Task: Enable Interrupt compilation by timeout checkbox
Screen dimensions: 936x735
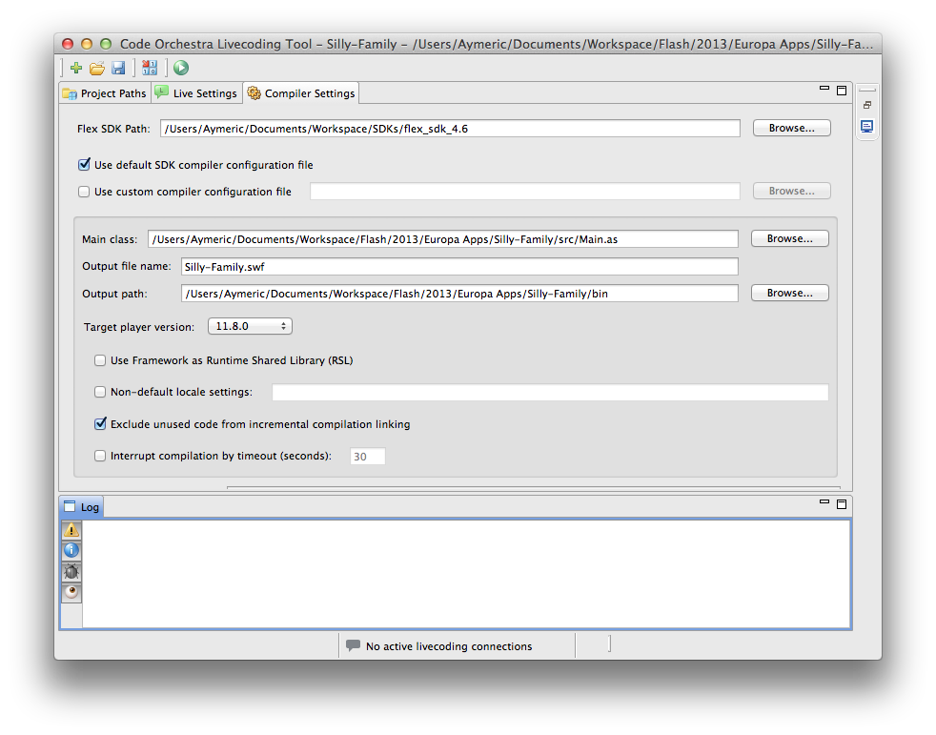Action: point(100,456)
